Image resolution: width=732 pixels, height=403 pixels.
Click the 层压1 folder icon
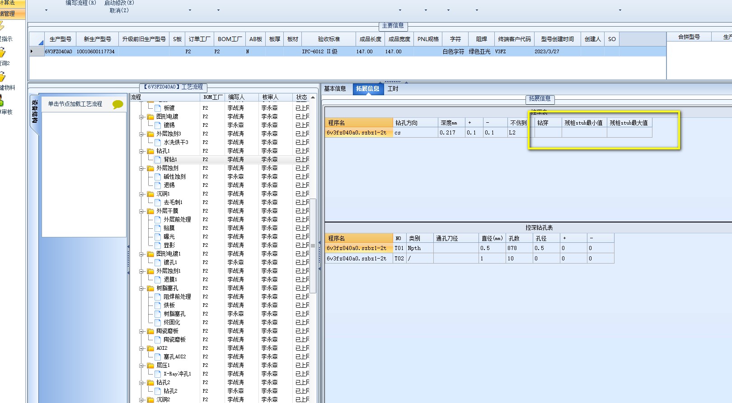[x=150, y=365]
